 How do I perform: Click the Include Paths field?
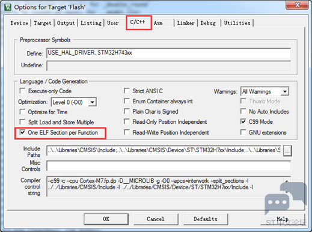click(x=164, y=150)
